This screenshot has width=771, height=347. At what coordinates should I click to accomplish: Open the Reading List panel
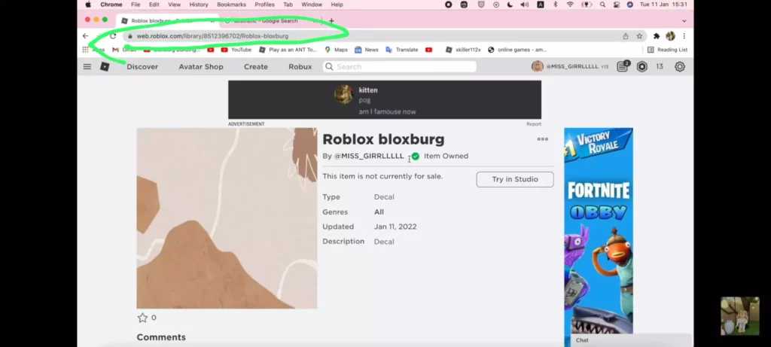pyautogui.click(x=667, y=50)
